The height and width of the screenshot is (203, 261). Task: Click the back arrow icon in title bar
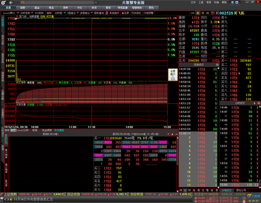[11, 3]
